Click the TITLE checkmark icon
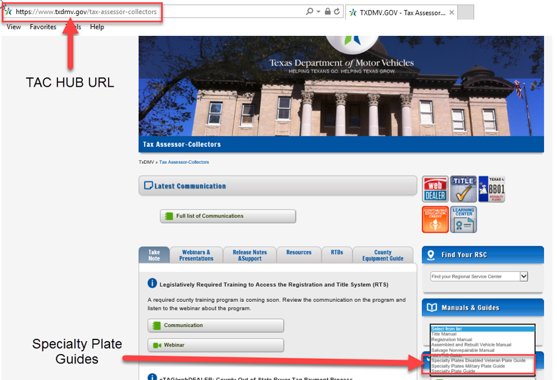Image resolution: width=557 pixels, height=380 pixels. click(463, 189)
